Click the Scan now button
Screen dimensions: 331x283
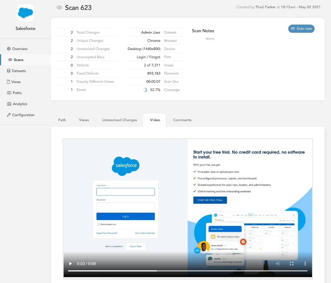coord(301,29)
